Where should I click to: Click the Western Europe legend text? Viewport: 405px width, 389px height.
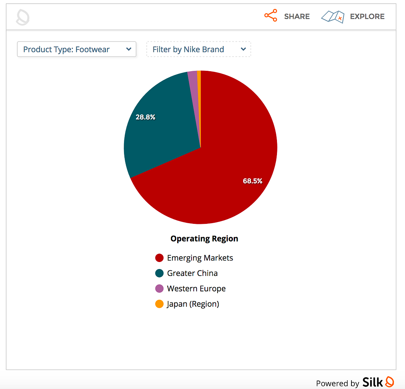click(x=196, y=288)
